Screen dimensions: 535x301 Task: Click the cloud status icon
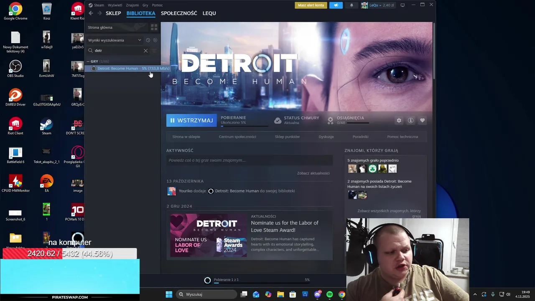278,120
